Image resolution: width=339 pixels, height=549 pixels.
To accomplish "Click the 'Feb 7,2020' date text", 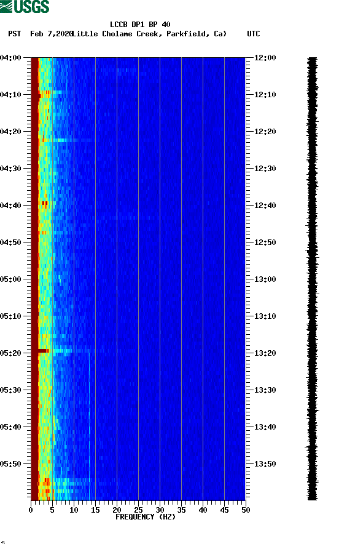I will [51, 34].
